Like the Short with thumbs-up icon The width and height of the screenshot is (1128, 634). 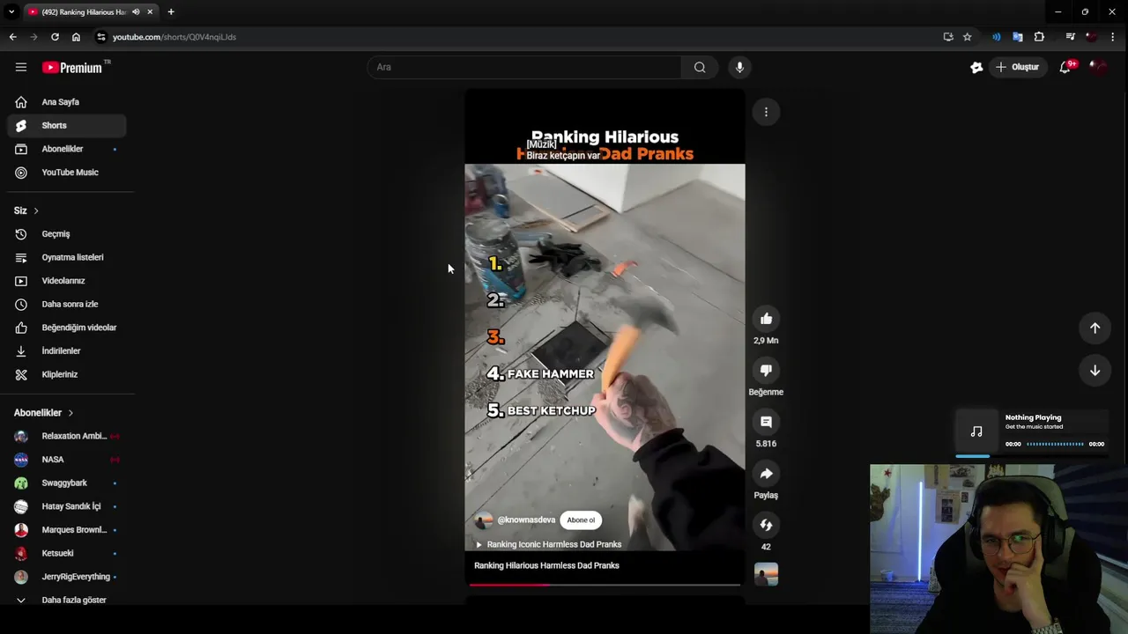tap(766, 319)
